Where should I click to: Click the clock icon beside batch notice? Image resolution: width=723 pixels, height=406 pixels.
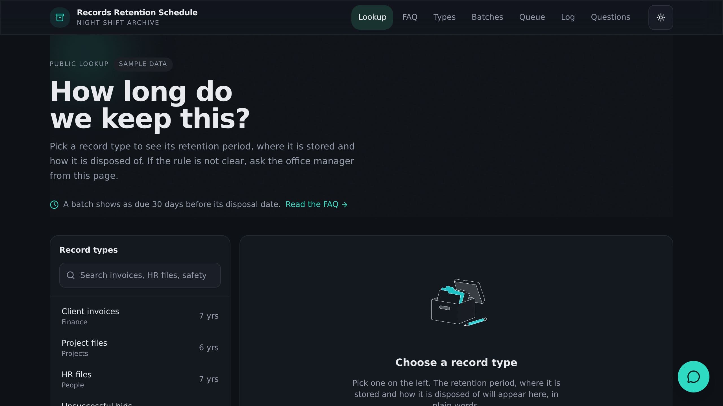click(x=54, y=204)
